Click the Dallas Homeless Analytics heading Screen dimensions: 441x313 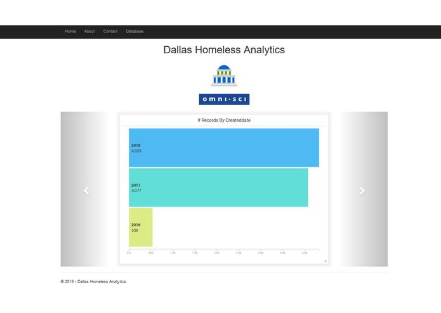coord(224,50)
